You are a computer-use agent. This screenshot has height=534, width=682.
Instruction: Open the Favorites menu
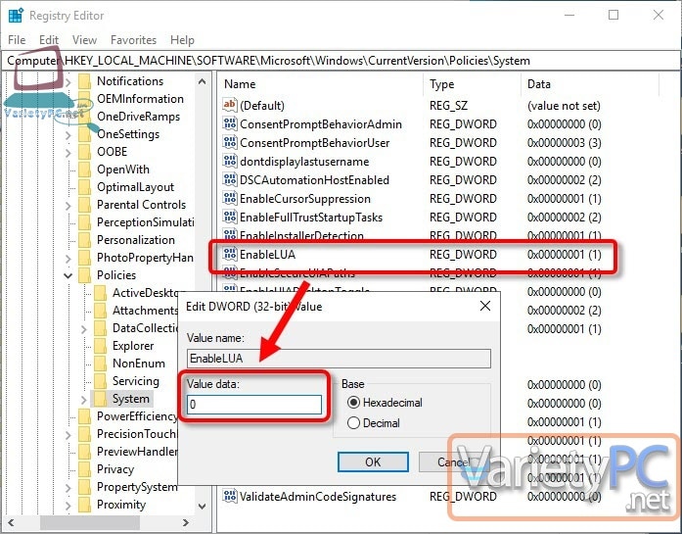tap(133, 40)
